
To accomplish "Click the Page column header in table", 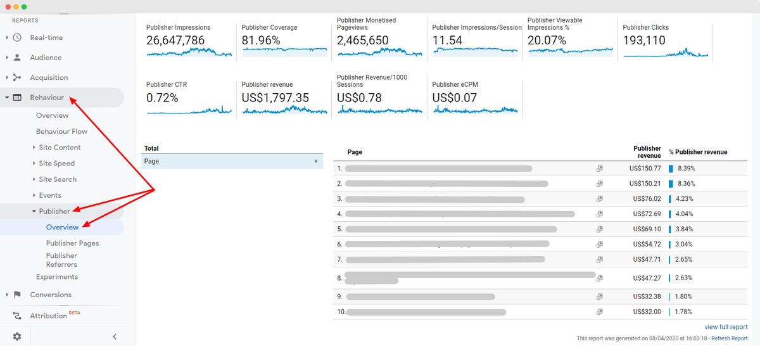I will 355,152.
